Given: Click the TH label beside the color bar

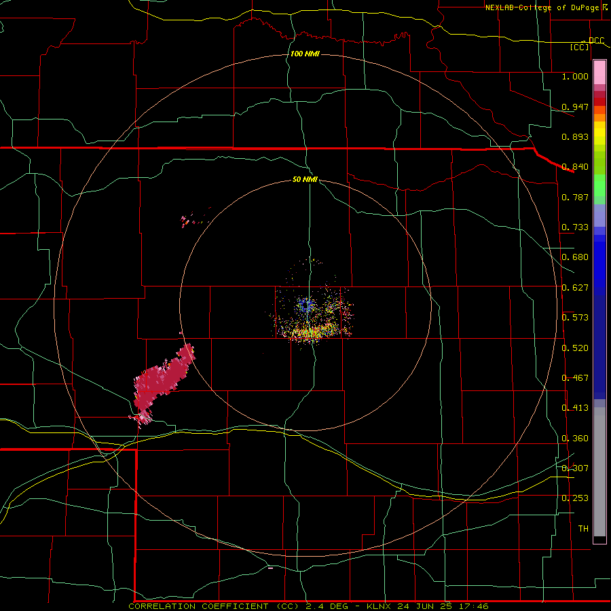Looking at the screenshot, I should (583, 529).
